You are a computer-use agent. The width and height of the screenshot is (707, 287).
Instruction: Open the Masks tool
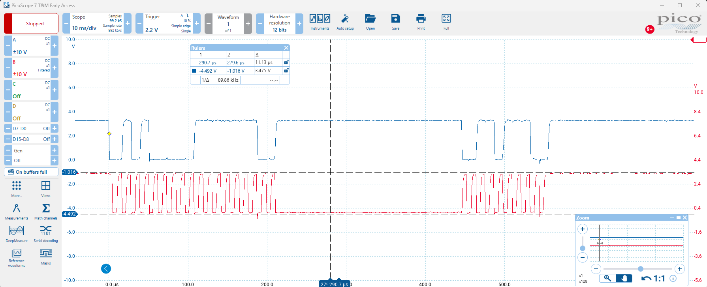(46, 257)
